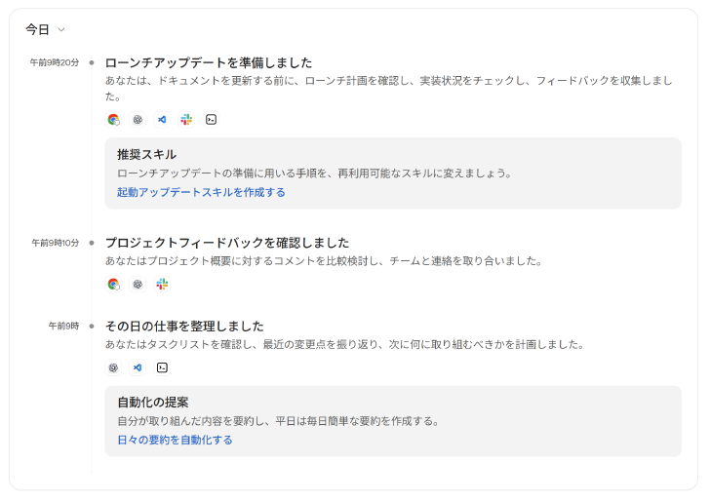
Task: Expand the 今日 dropdown chevron
Action: point(61,30)
